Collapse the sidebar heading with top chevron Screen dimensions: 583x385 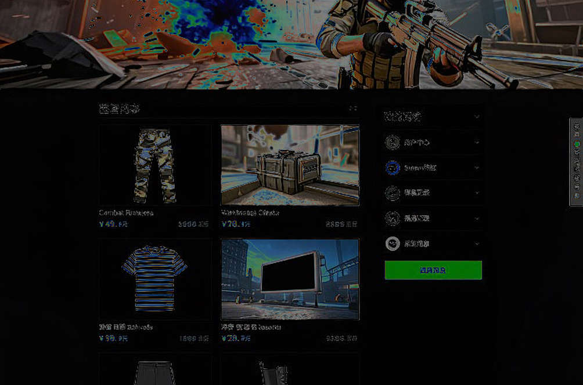click(477, 117)
